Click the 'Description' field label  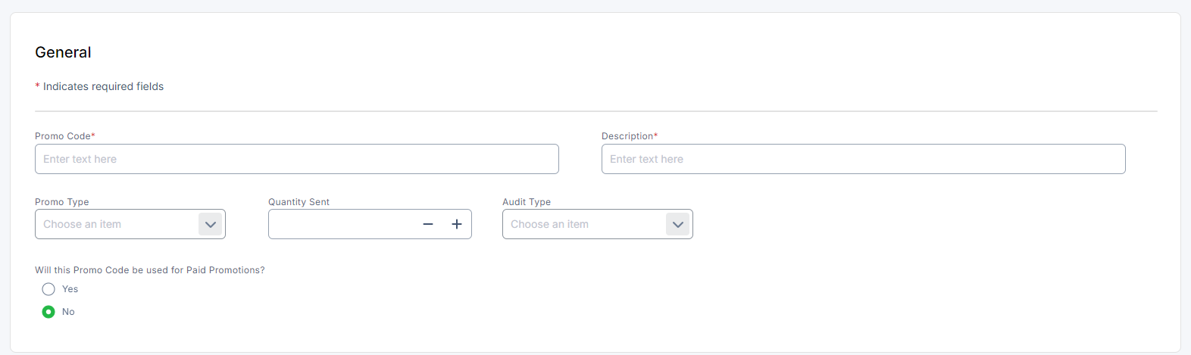click(x=627, y=136)
